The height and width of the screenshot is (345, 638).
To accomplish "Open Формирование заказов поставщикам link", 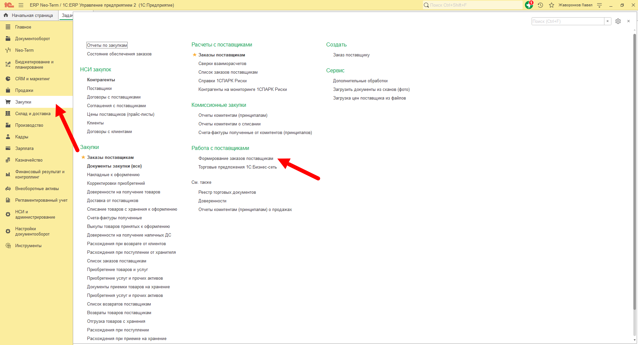I will click(236, 159).
